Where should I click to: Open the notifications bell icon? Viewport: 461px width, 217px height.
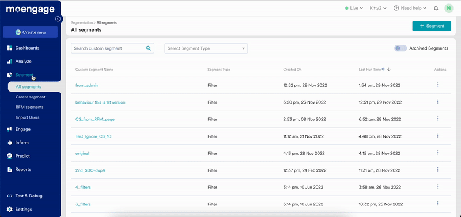coord(436,8)
